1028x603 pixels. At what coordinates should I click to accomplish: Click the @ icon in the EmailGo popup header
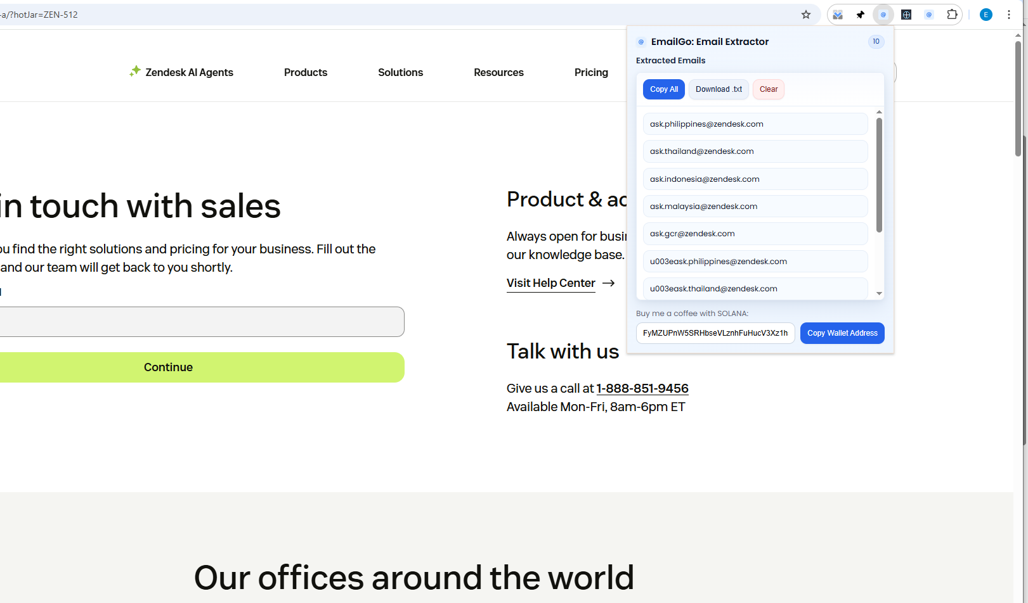641,42
